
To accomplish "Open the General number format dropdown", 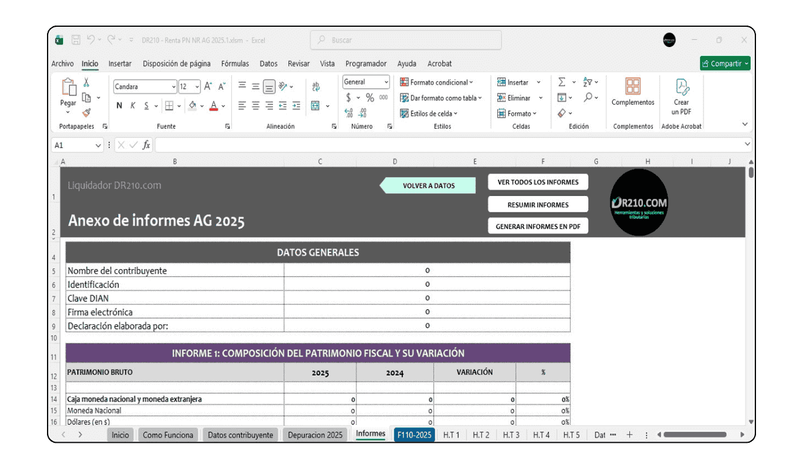I will tap(387, 82).
